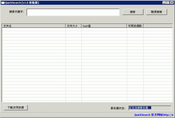This screenshot has width=175, height=118.
Task: Sort by the 文件大小 column header
Action: click(73, 26)
